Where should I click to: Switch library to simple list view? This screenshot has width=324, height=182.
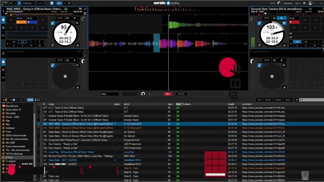tap(30, 100)
